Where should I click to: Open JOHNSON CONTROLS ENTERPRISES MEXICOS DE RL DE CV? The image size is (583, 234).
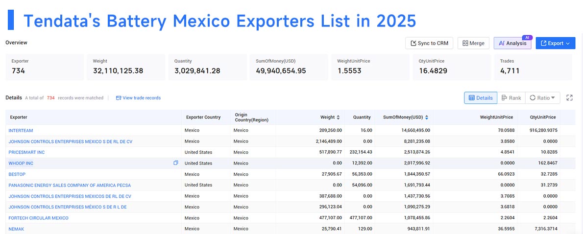pos(70,196)
